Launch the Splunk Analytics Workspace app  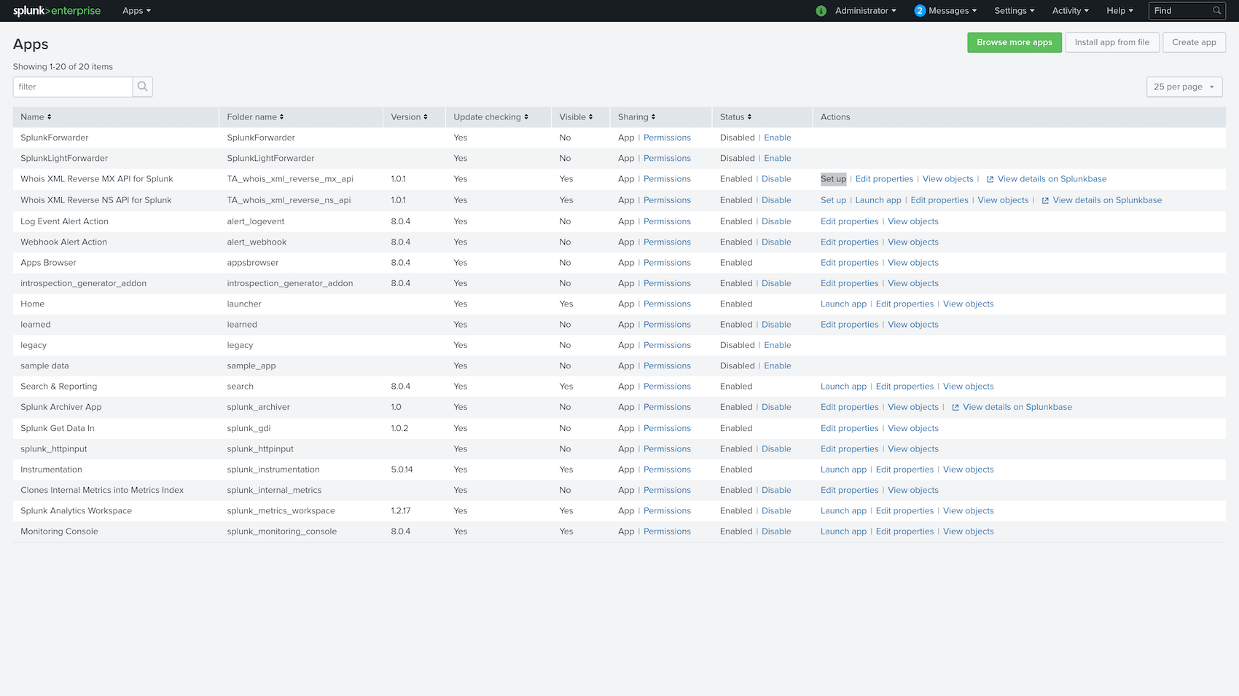843,511
